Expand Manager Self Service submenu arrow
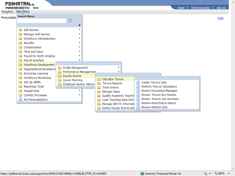The width and height of the screenshot is (235, 176). [x=80, y=34]
